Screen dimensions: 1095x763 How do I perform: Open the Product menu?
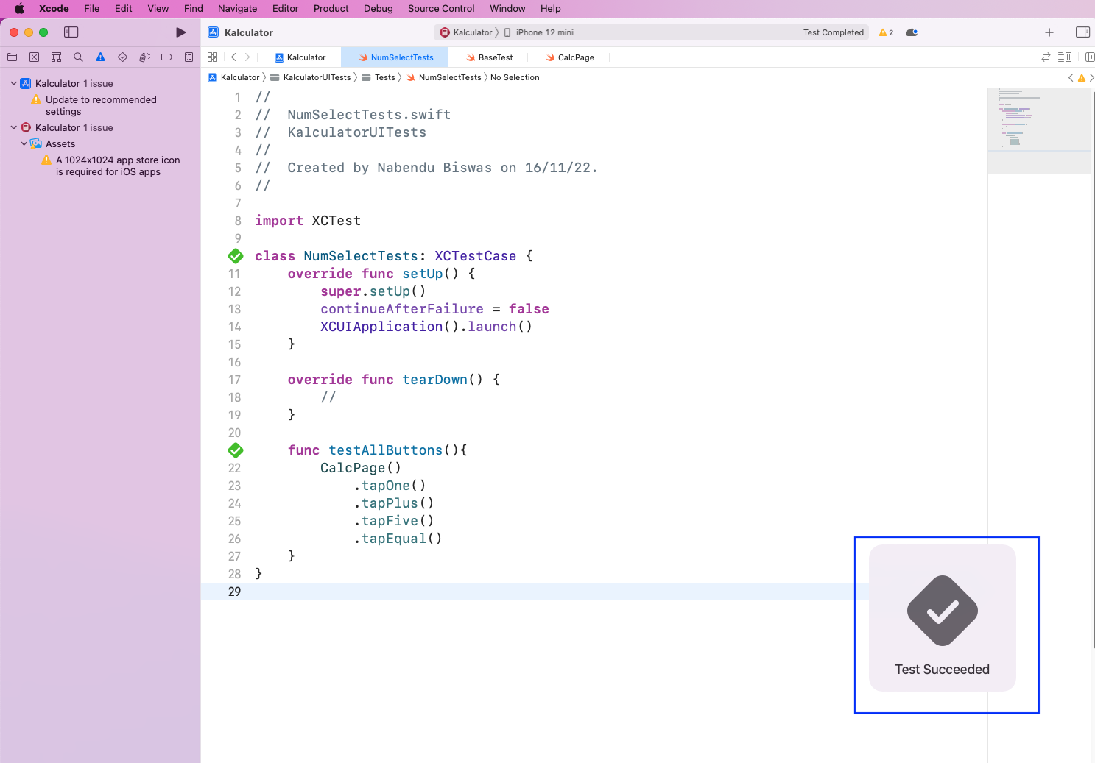coord(331,9)
